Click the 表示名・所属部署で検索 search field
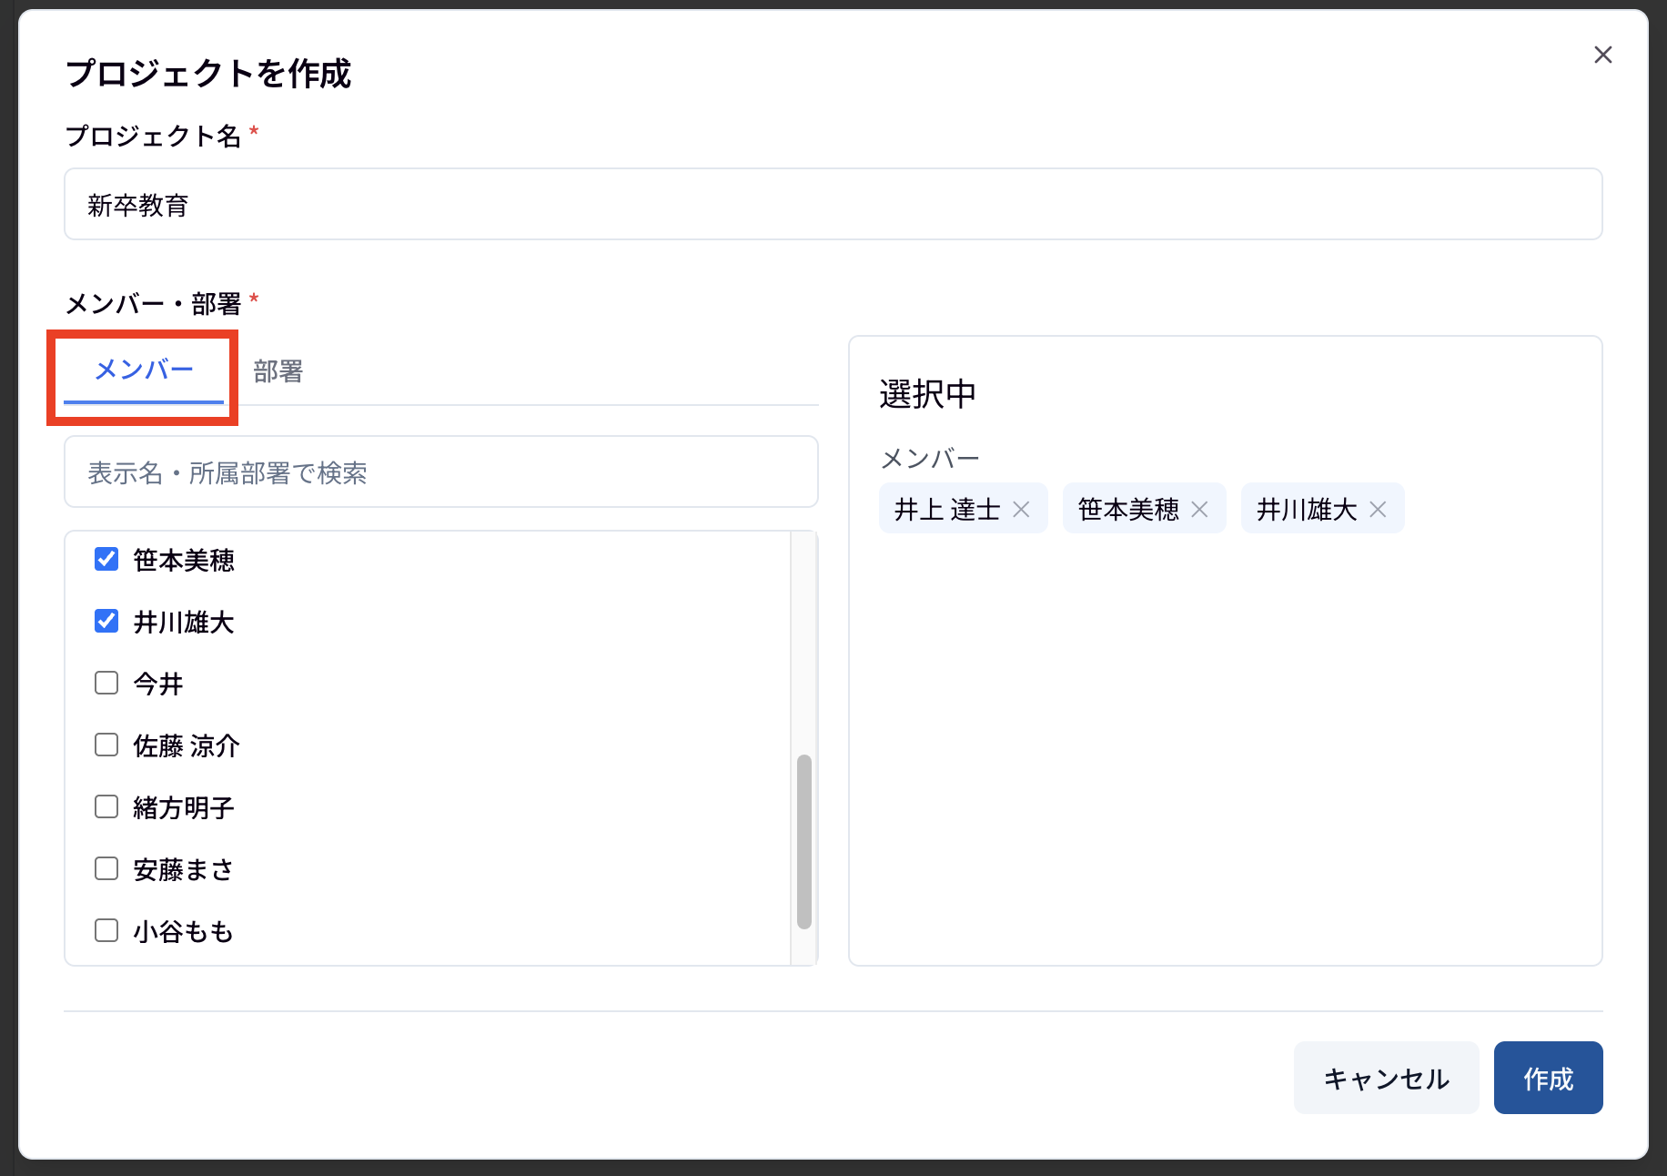The image size is (1667, 1176). pyautogui.click(x=440, y=471)
